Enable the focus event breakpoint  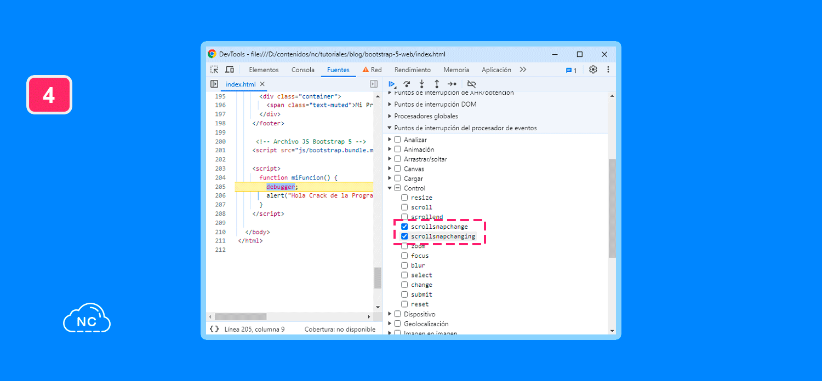404,256
